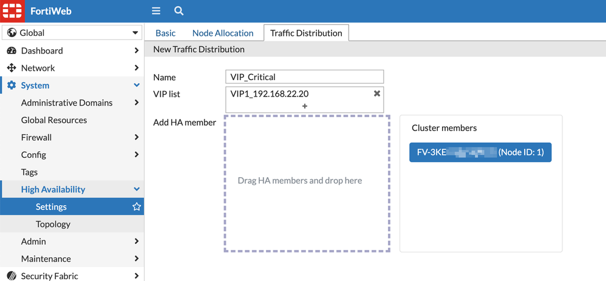Screen dimensions: 606x281
Task: Expand the Administrative Domains submenu
Action: [137, 103]
